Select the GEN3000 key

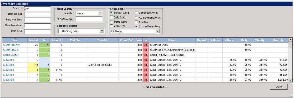8,65
